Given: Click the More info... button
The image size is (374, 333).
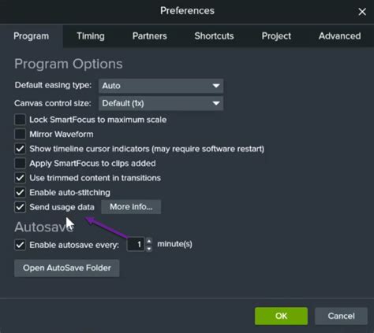Looking at the screenshot, I should [x=131, y=207].
